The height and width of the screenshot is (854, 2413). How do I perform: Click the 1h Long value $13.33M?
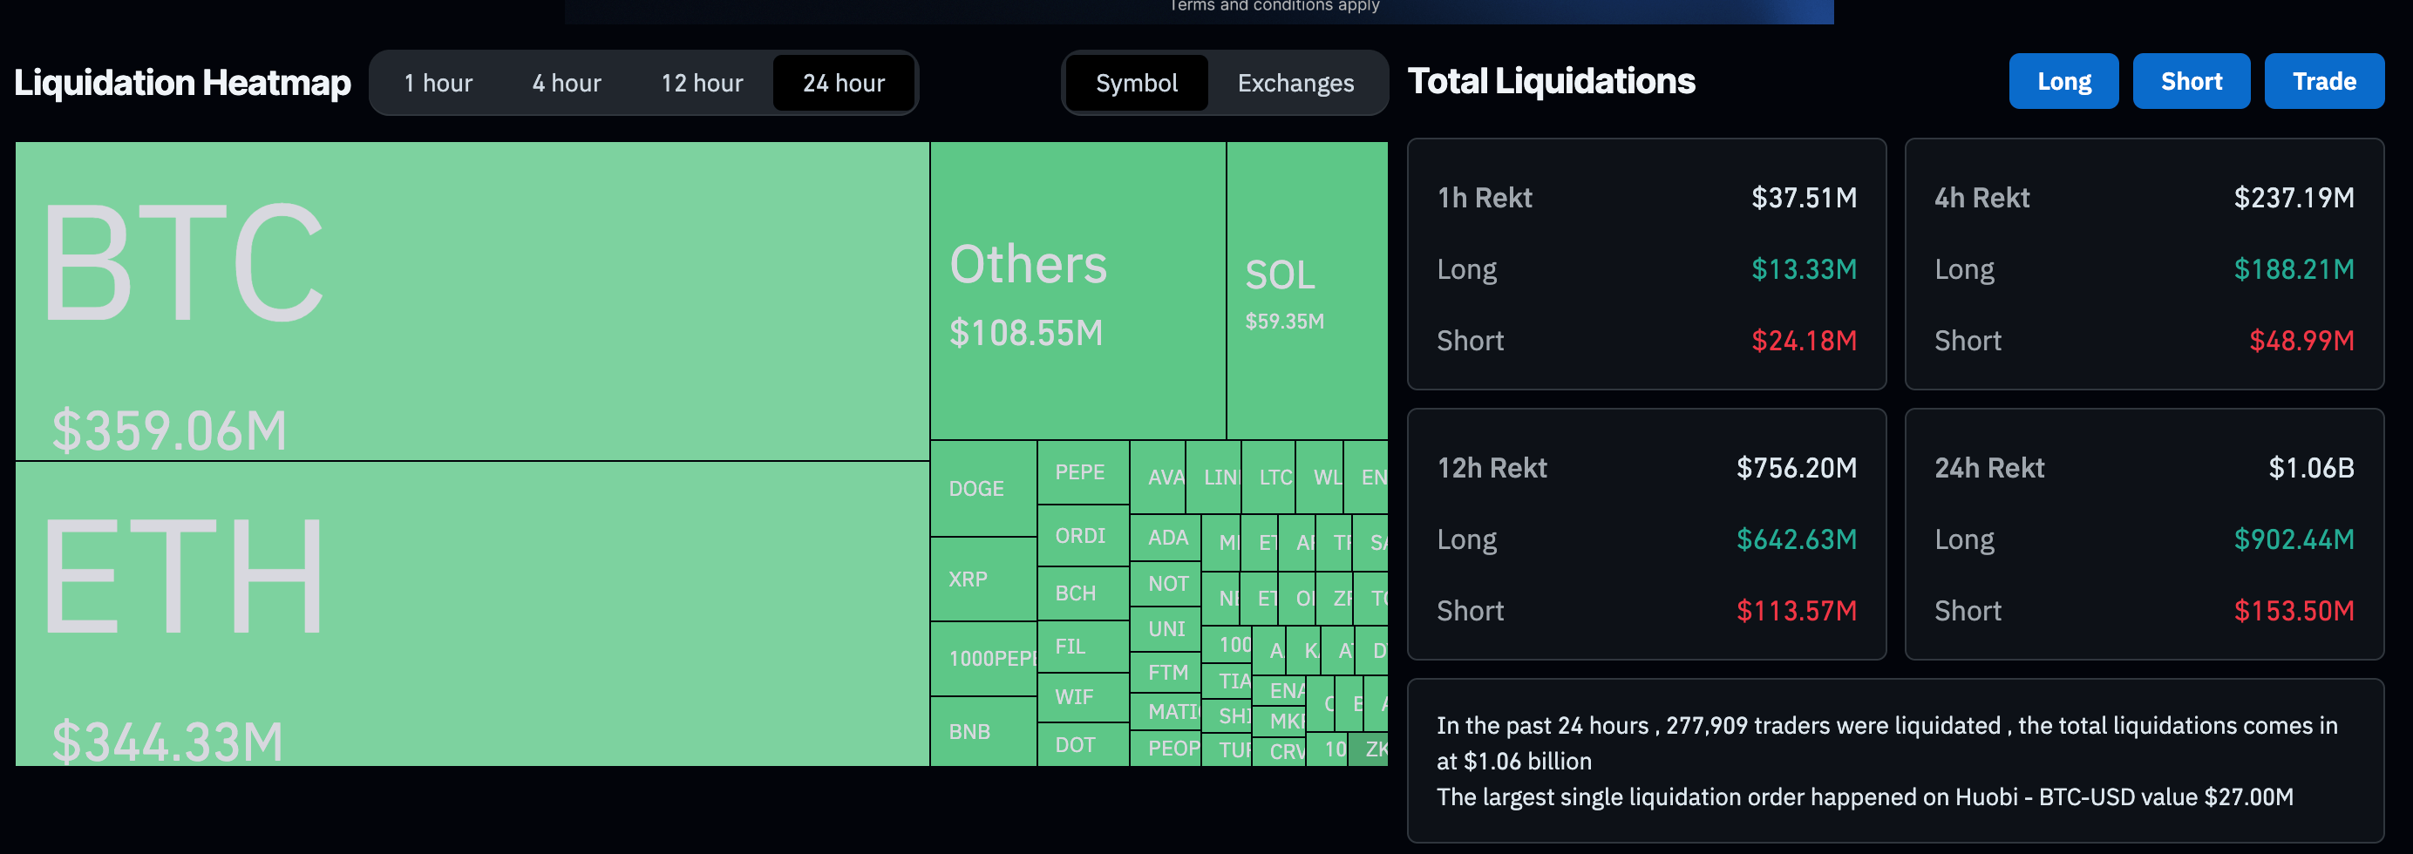[x=1803, y=268]
